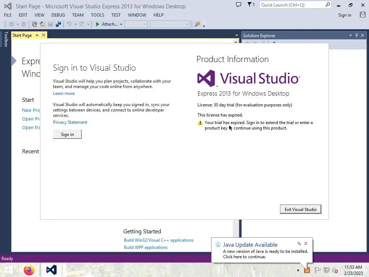Click the Visual Studio taskbar icon

[x=52, y=270]
